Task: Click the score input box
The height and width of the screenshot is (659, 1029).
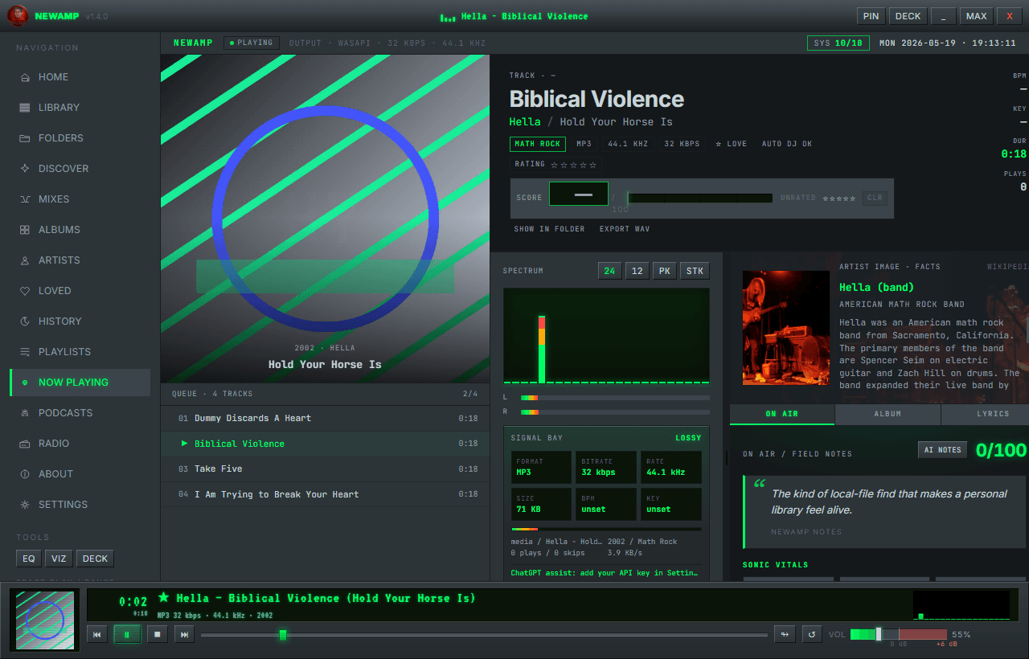Action: tap(579, 194)
